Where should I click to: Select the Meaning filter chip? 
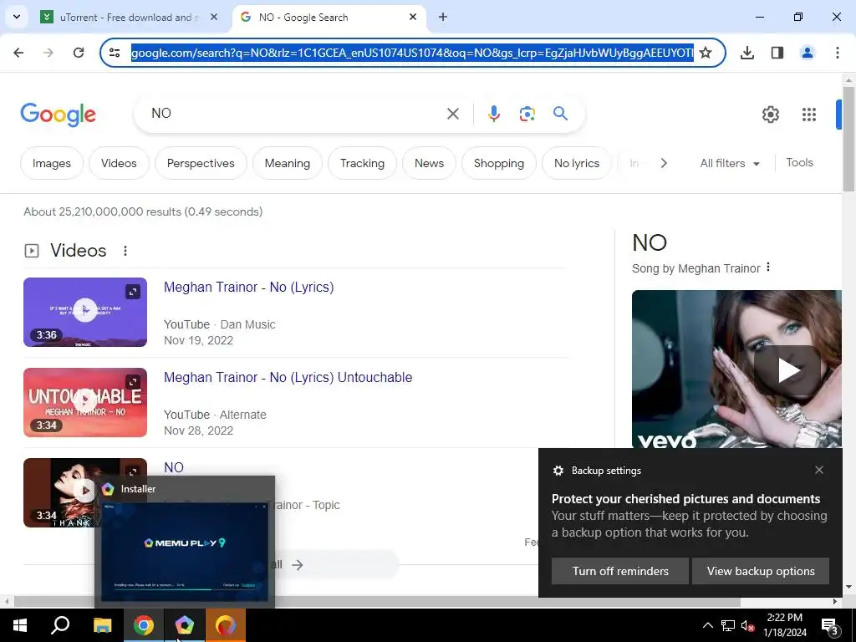pyautogui.click(x=288, y=163)
